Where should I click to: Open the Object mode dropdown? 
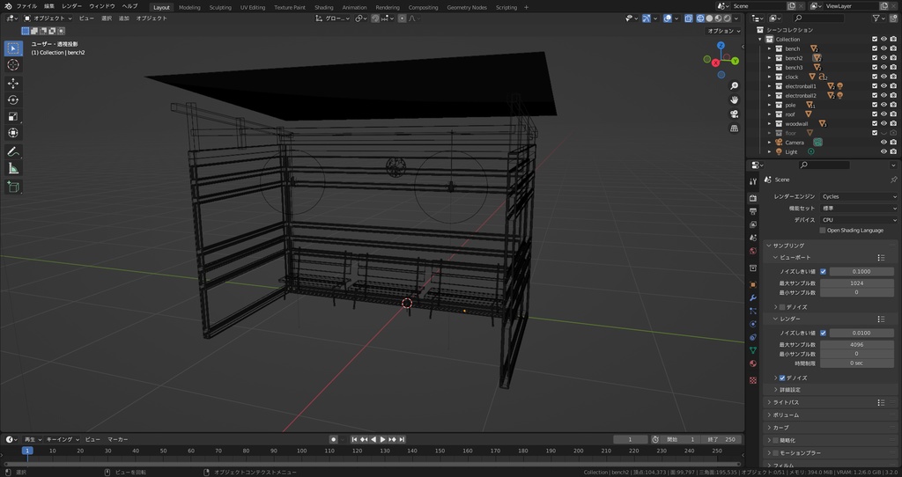pos(48,18)
